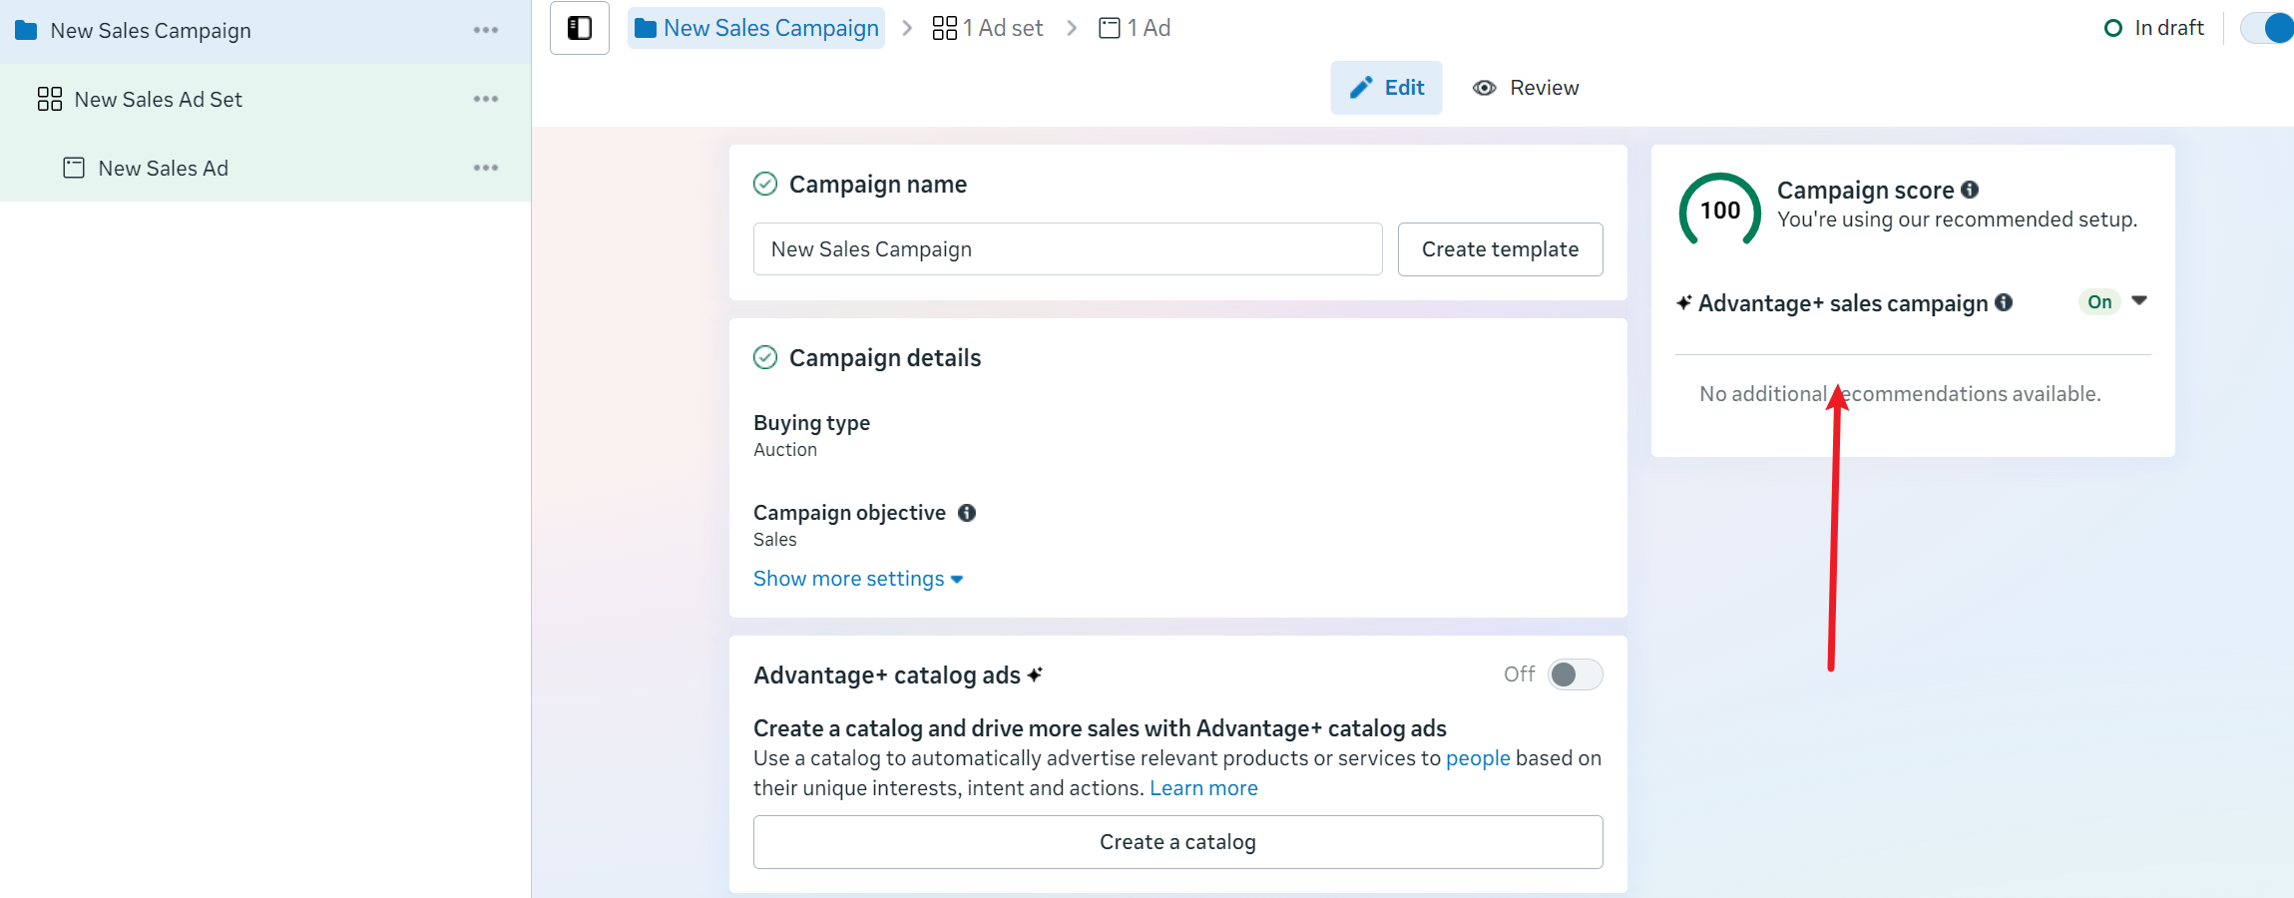The height and width of the screenshot is (898, 2294).
Task: Open the Learn more link
Action: [1203, 788]
